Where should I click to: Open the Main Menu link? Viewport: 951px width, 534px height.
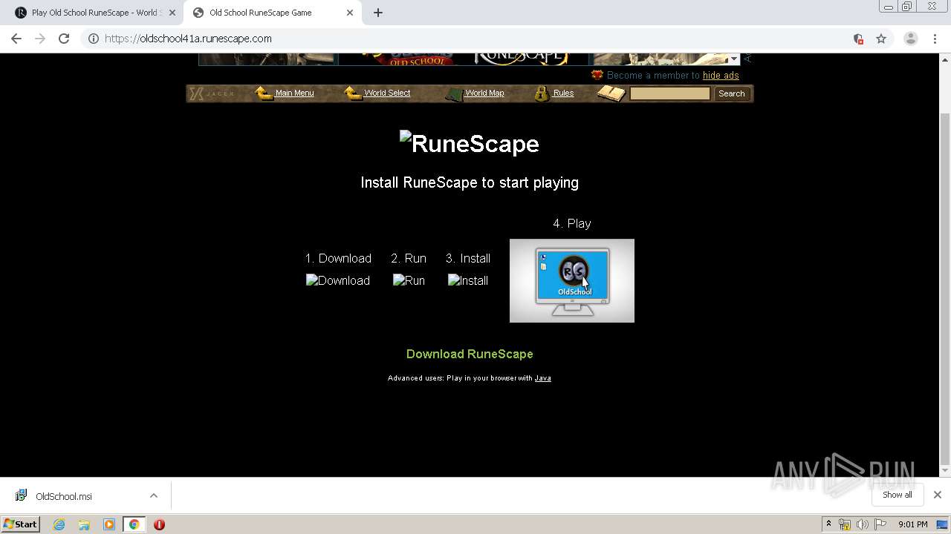coord(294,93)
